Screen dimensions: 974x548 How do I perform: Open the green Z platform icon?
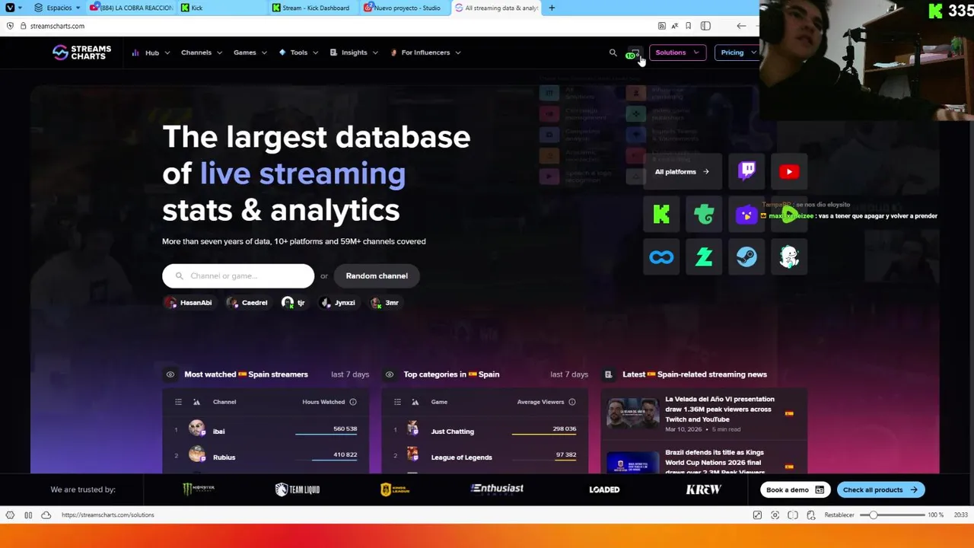coord(704,257)
